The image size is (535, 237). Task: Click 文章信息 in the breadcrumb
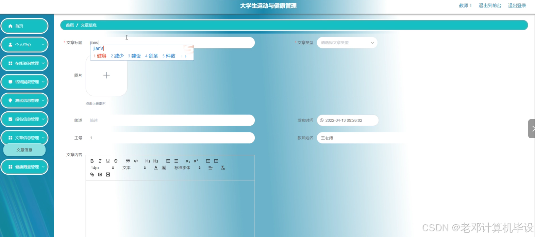click(89, 25)
